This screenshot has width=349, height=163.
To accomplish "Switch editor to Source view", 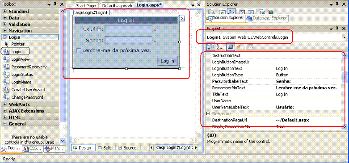I will [x=127, y=148].
